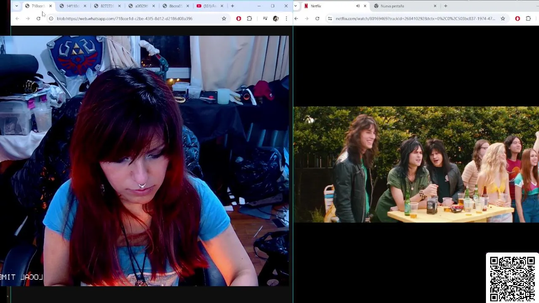
Task: Click the netflix.com/watch address bar
Action: [x=416, y=19]
